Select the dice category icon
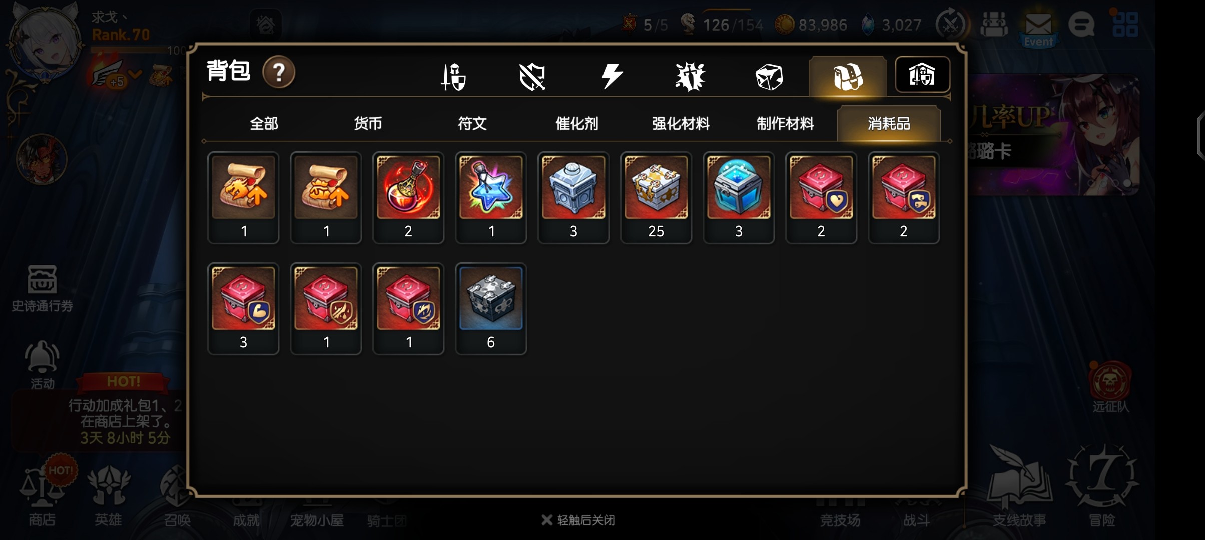 [x=769, y=77]
